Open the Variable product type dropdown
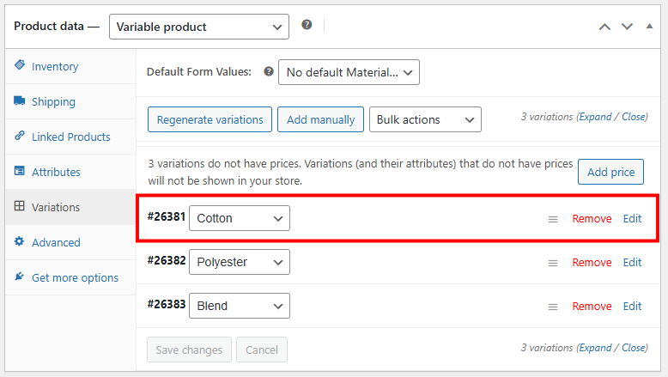The image size is (668, 377). tap(199, 27)
